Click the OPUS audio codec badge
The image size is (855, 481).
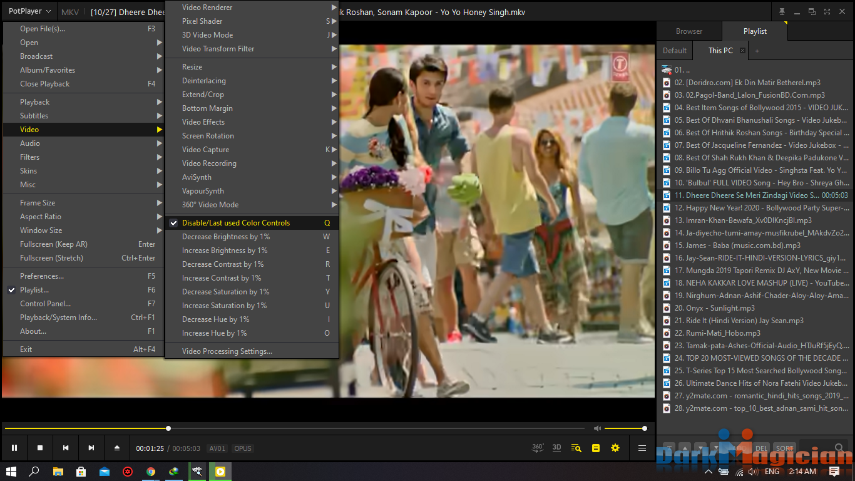(243, 448)
